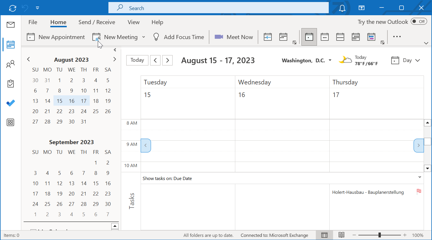
Task: Open the notifications bell icon
Action: [x=342, y=8]
